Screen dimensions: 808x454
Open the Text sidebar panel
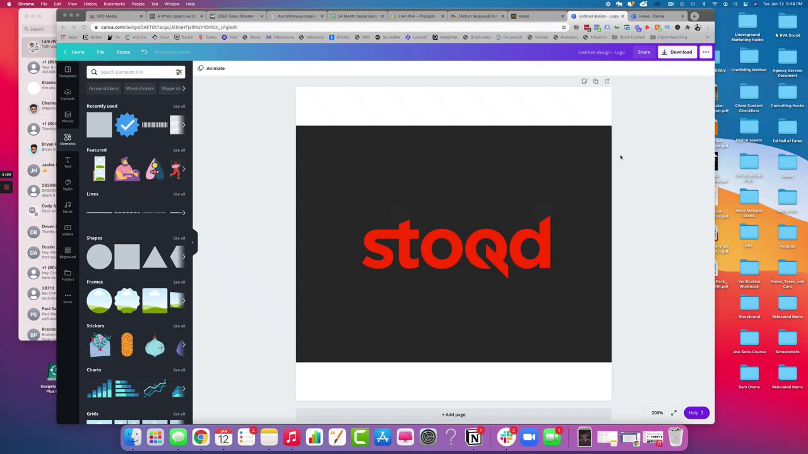(x=68, y=162)
